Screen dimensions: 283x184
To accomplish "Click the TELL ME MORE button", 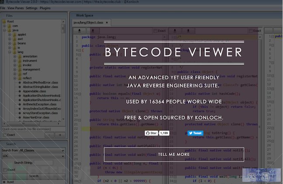I will 174,154.
